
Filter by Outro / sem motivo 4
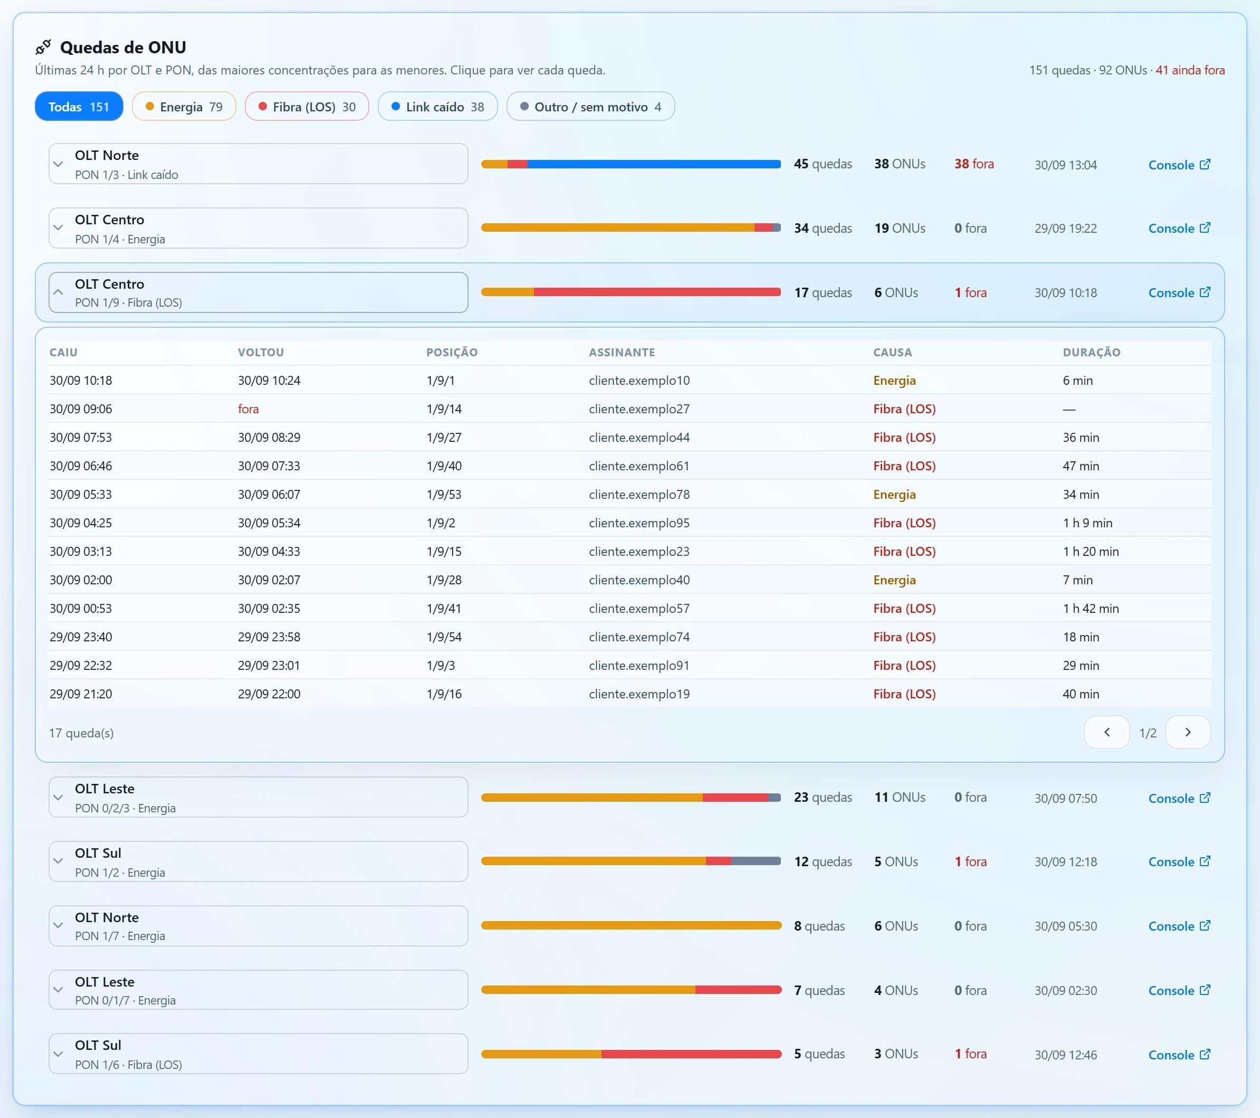(x=590, y=107)
